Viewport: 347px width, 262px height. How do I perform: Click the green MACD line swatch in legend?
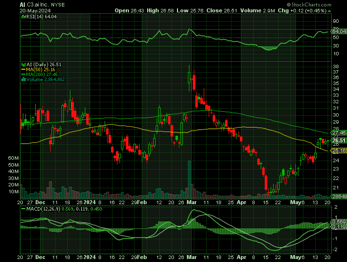[23, 209]
